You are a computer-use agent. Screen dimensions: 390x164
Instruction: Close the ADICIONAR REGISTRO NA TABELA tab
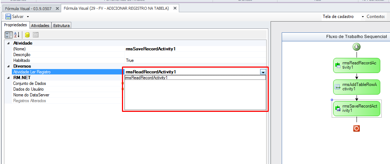pos(175,8)
